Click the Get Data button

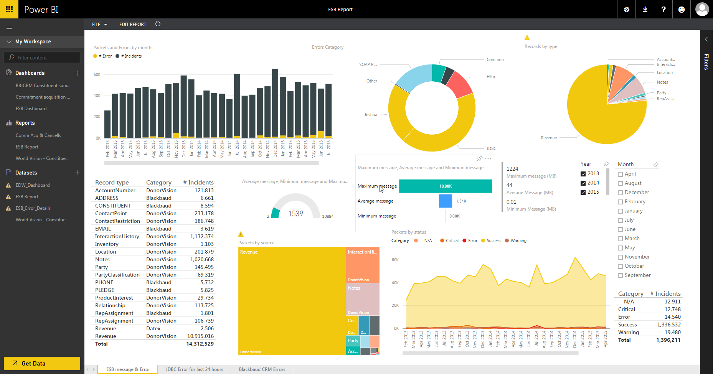[42, 363]
